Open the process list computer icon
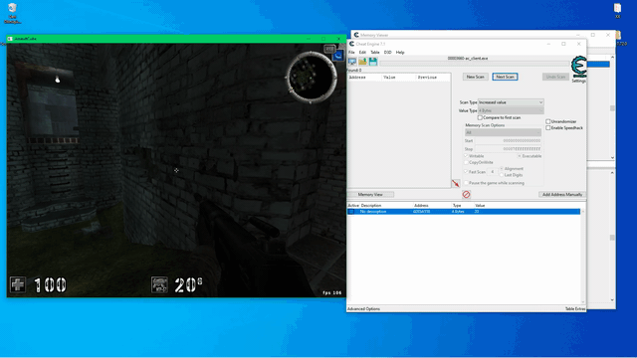This screenshot has width=637, height=358. [x=352, y=62]
